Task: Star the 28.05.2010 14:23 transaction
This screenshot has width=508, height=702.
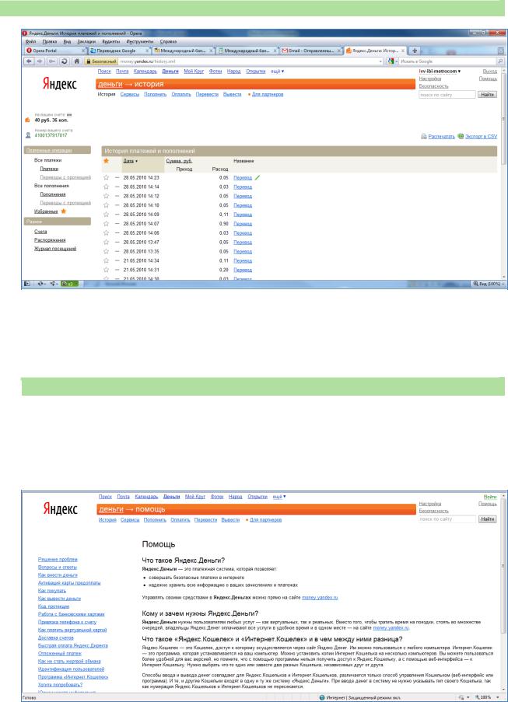Action: (x=106, y=178)
